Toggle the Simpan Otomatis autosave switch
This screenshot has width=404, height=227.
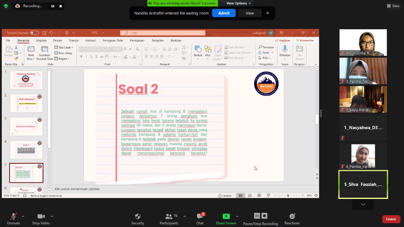34,33
